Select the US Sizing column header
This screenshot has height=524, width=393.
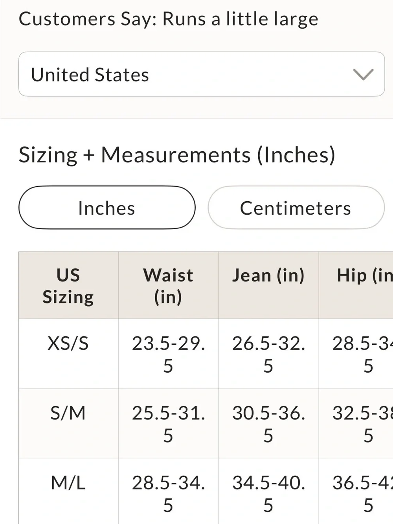[x=68, y=285]
